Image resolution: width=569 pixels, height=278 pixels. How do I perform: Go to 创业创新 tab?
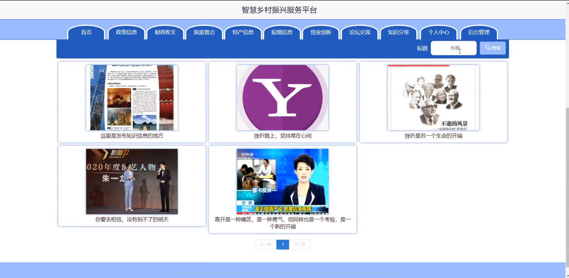pyautogui.click(x=321, y=32)
